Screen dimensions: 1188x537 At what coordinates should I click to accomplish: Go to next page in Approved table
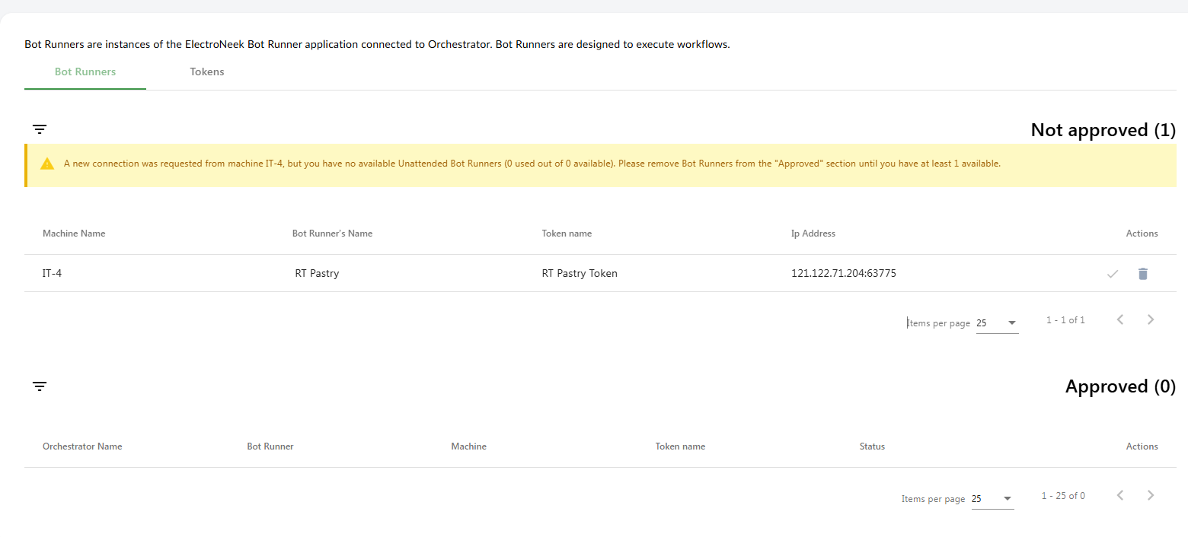1151,495
